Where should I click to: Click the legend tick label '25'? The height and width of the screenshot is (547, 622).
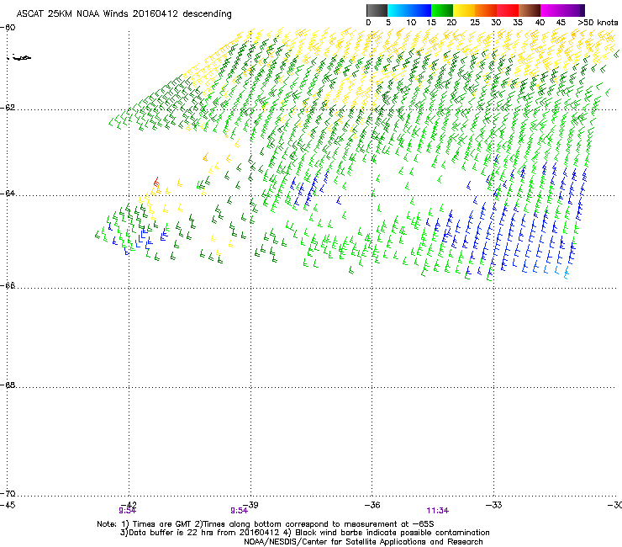[x=475, y=23]
